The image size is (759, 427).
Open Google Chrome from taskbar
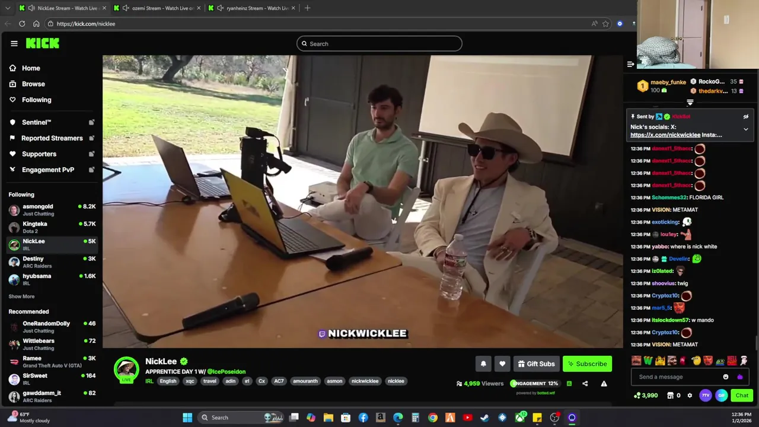pyautogui.click(x=433, y=418)
